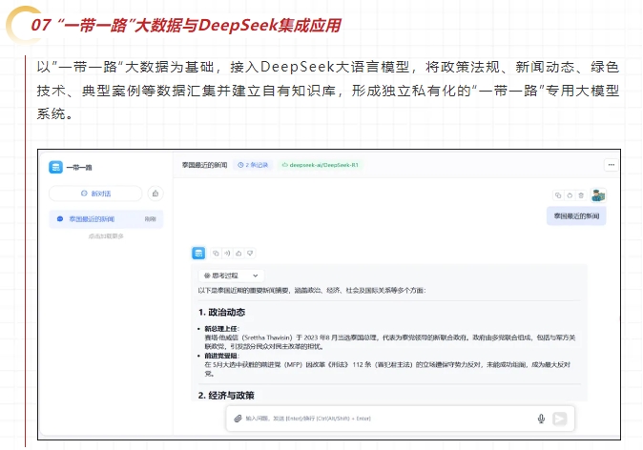The width and height of the screenshot is (643, 450).
Task: Start a new chat with 新对话
Action: coord(95,194)
